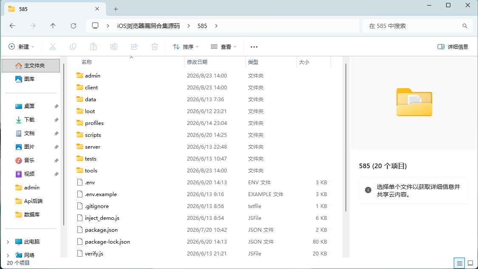Select the server folder row
This screenshot has width=478, height=269.
click(x=203, y=147)
